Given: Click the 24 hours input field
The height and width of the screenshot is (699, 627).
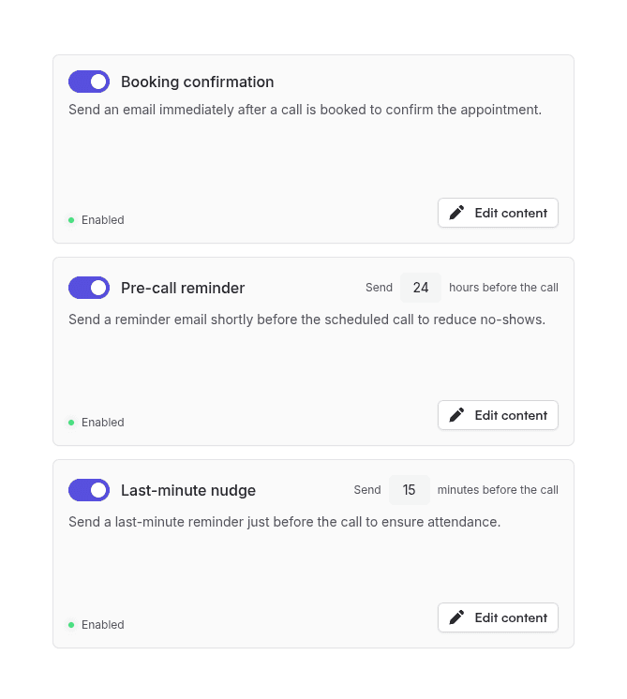Looking at the screenshot, I should (x=421, y=288).
